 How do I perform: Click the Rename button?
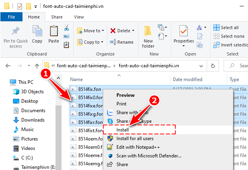pos(122,42)
